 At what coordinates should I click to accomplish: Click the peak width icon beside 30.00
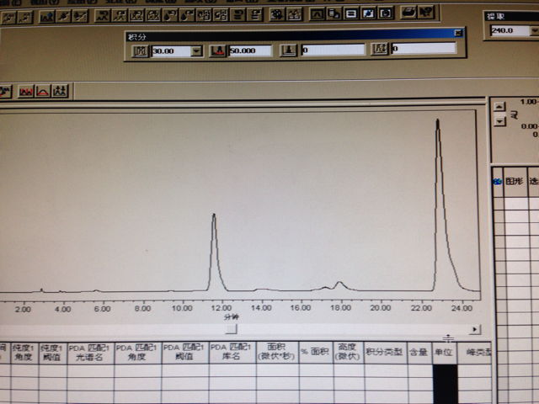tap(140, 50)
